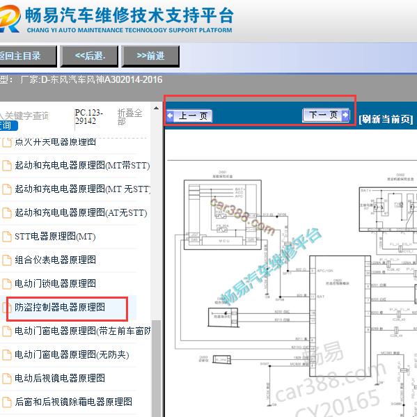The height and width of the screenshot is (417, 417).
Task: Click the sidebar scrollbar thumb
Action: [157, 368]
